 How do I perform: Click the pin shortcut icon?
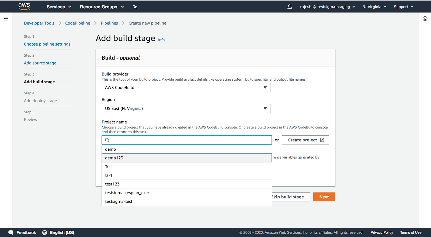[x=135, y=7]
